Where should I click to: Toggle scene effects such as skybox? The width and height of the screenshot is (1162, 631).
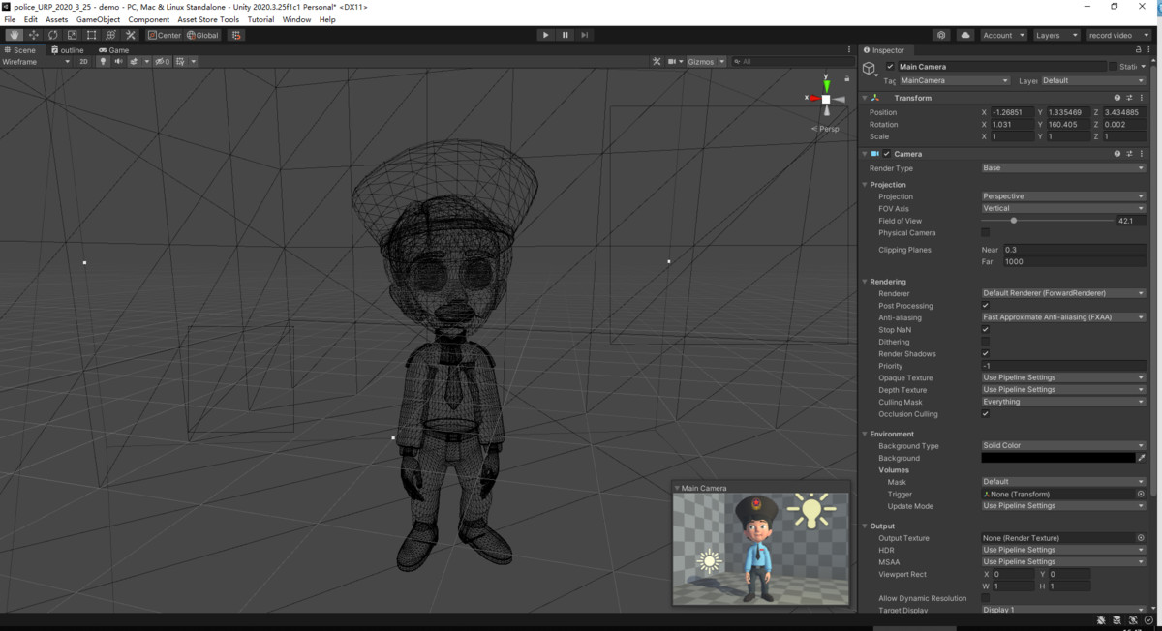click(x=136, y=62)
